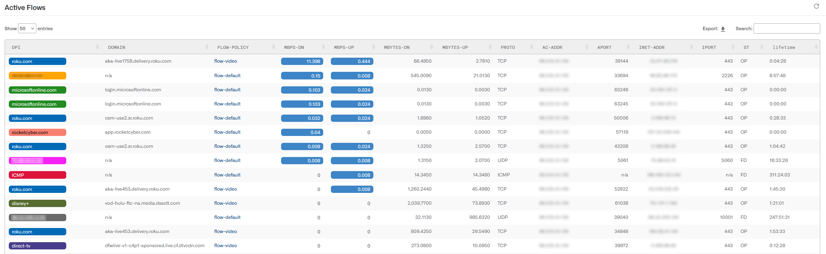This screenshot has width=826, height=254.
Task: Select aka-live1758.delivery.roku.com domain text
Action: (x=138, y=61)
